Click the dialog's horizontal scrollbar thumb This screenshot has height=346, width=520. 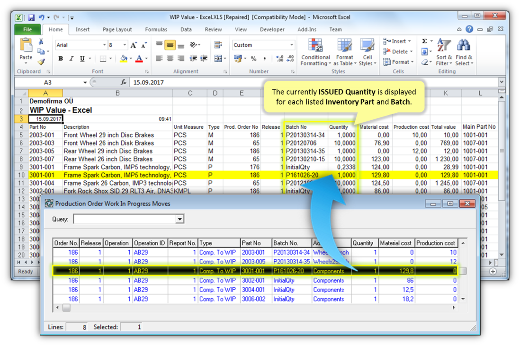coord(66,308)
